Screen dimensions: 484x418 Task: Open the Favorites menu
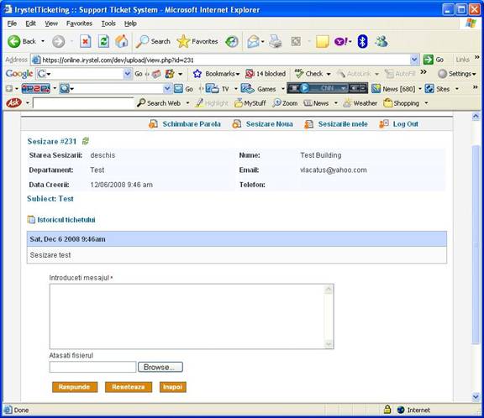coord(79,24)
